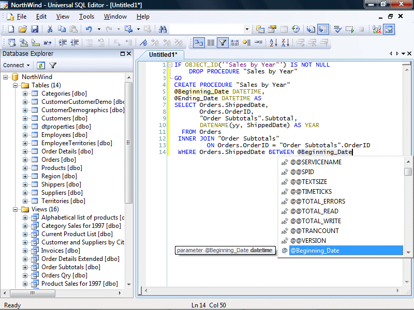Image resolution: width=414 pixels, height=310 pixels.
Task: Undo the last edit
Action: 88,29
